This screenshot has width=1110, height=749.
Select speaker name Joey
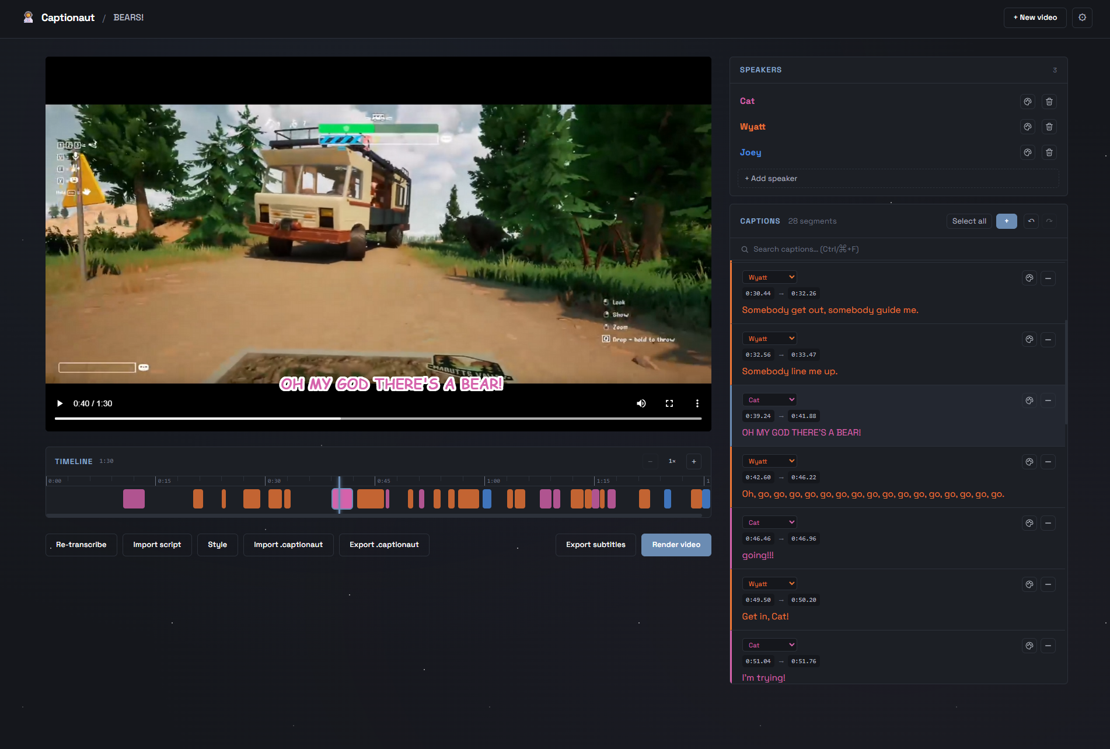point(751,152)
